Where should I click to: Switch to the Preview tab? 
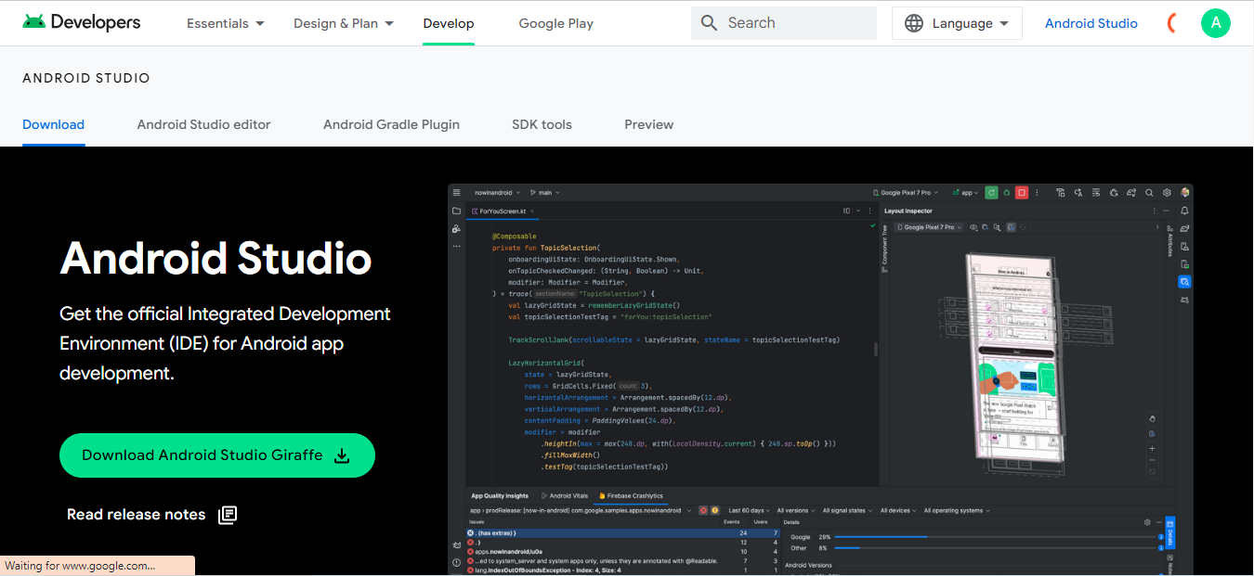[x=649, y=124]
